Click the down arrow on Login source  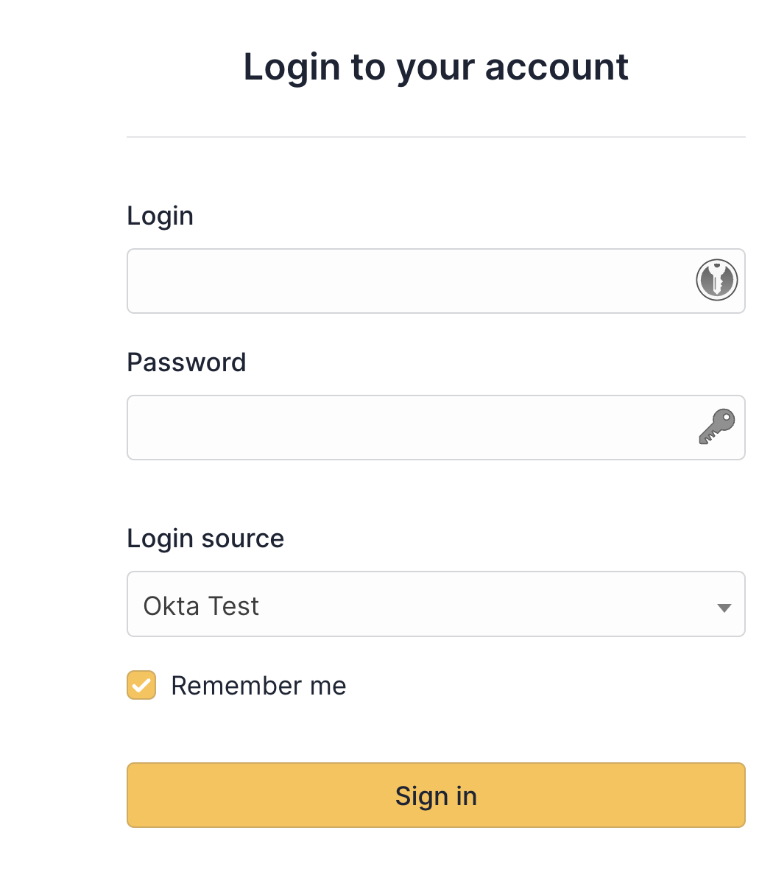coord(724,608)
